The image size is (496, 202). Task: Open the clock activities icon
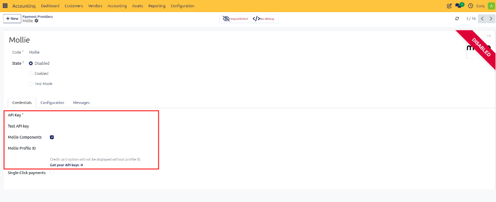tap(470, 6)
